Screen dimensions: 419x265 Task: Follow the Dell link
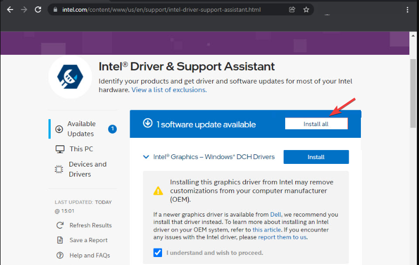point(276,214)
